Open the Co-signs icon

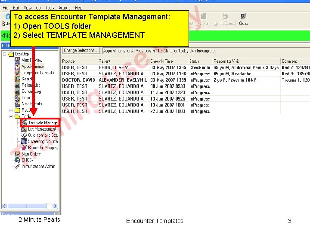(x=18, y=98)
